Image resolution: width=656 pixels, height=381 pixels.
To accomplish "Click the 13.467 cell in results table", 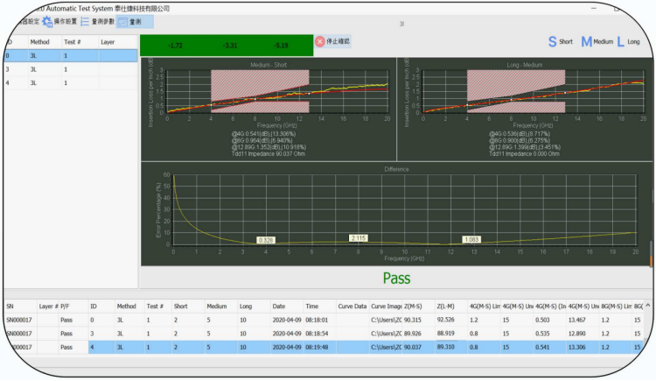I will (x=577, y=321).
